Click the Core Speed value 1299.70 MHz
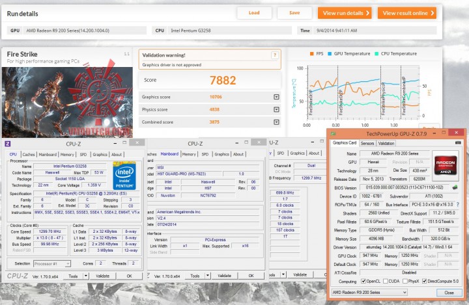The image size is (469, 305). click(x=50, y=232)
